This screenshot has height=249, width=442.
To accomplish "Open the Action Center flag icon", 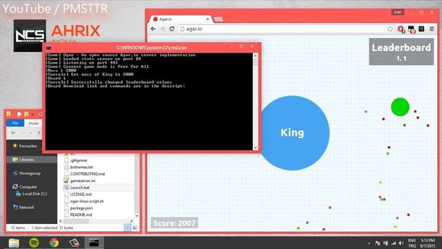I will tap(378, 243).
